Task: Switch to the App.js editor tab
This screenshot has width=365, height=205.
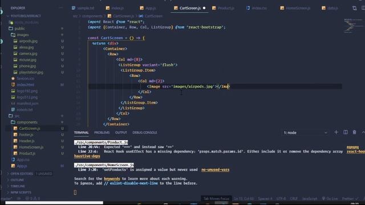Action: pos(148,8)
